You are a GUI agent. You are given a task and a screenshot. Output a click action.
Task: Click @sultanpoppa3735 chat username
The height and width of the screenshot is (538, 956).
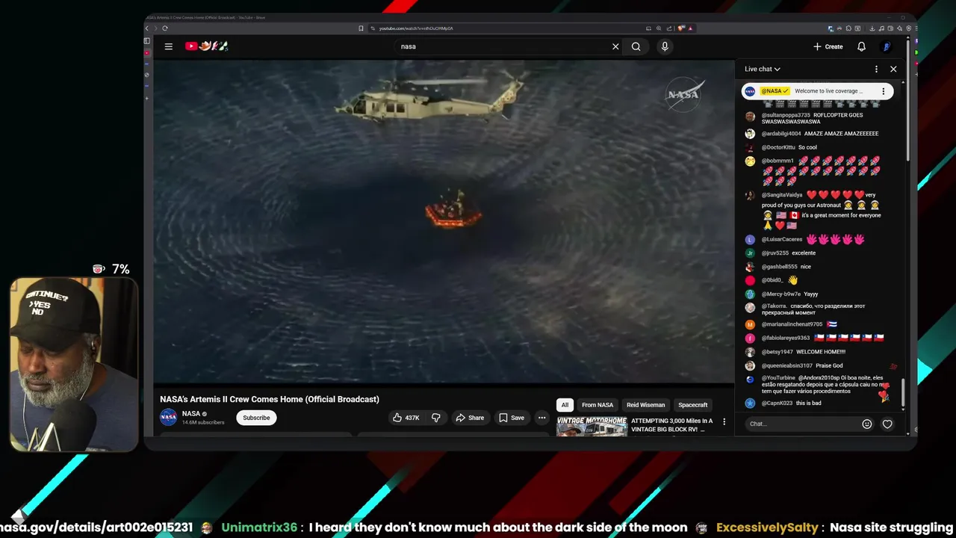786,115
